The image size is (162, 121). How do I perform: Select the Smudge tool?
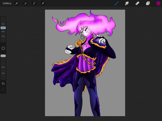pyautogui.click(x=127, y=3)
